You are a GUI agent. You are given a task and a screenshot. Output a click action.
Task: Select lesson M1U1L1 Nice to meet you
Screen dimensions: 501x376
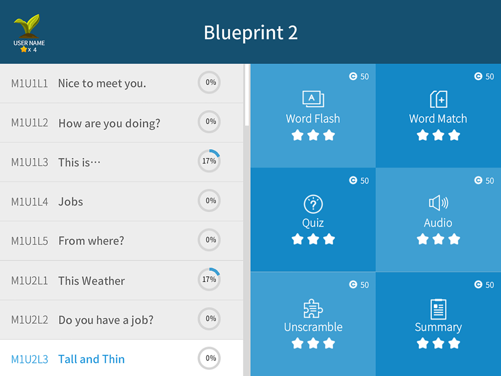(121, 83)
